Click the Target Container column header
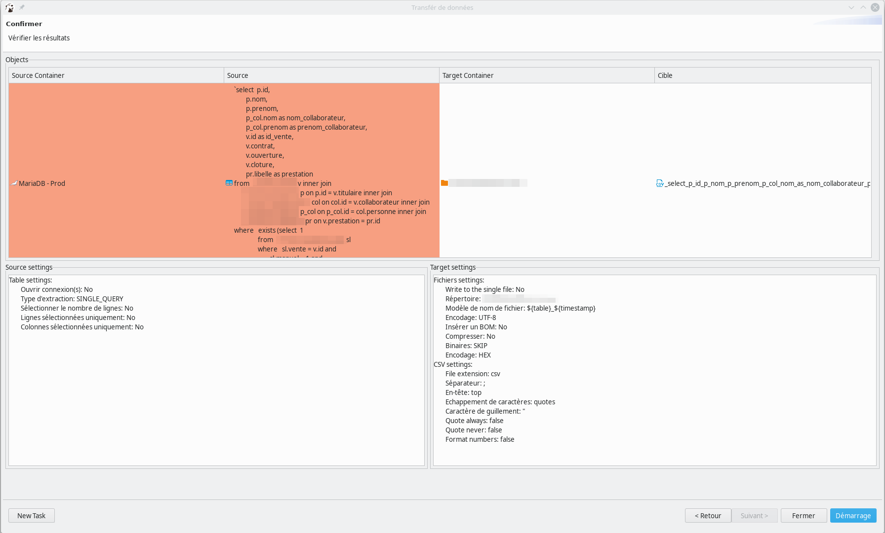 (547, 75)
